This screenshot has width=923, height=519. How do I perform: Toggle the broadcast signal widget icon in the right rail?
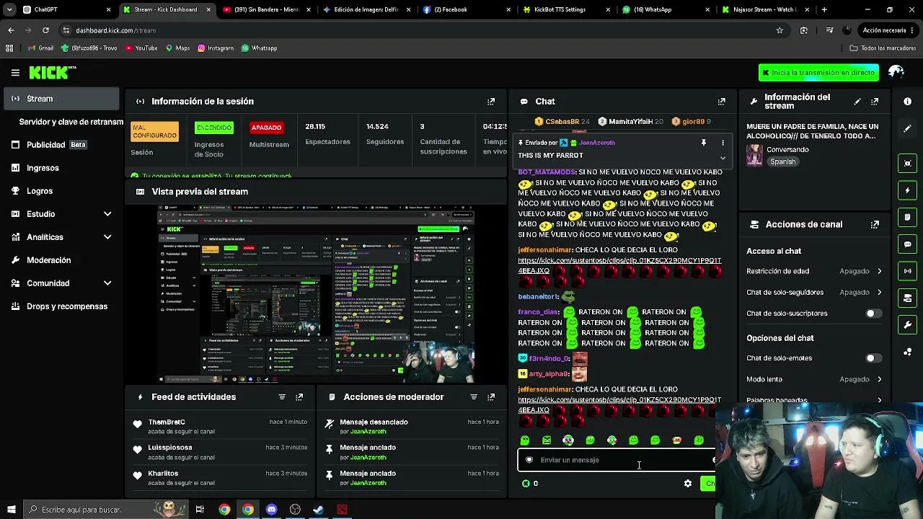click(908, 271)
